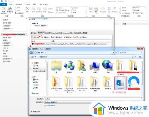Image resolution: width=149 pixels, height=117 pixels.
Task: Collapse the hotmail account folder tree
Action: tap(1, 34)
